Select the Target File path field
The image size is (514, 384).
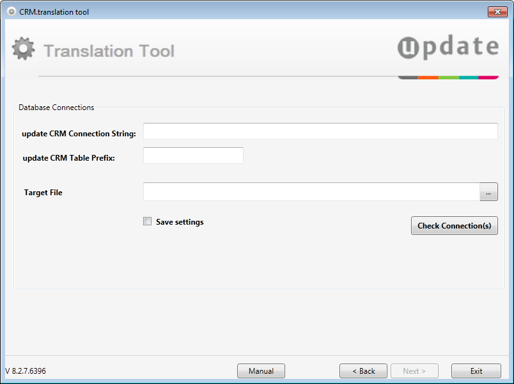[x=311, y=192]
